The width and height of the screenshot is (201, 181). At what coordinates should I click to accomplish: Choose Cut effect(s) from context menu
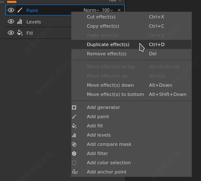coord(131,17)
